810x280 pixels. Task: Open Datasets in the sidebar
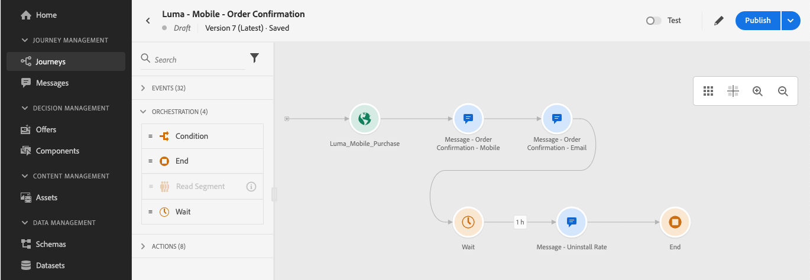66,265
